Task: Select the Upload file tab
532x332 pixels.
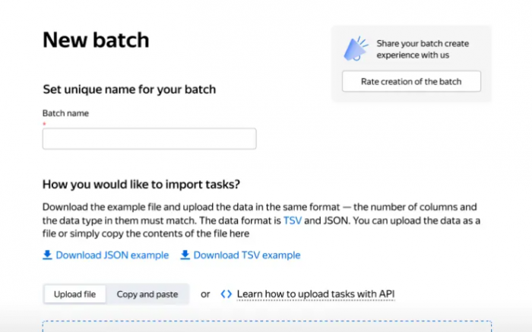Action: point(74,294)
